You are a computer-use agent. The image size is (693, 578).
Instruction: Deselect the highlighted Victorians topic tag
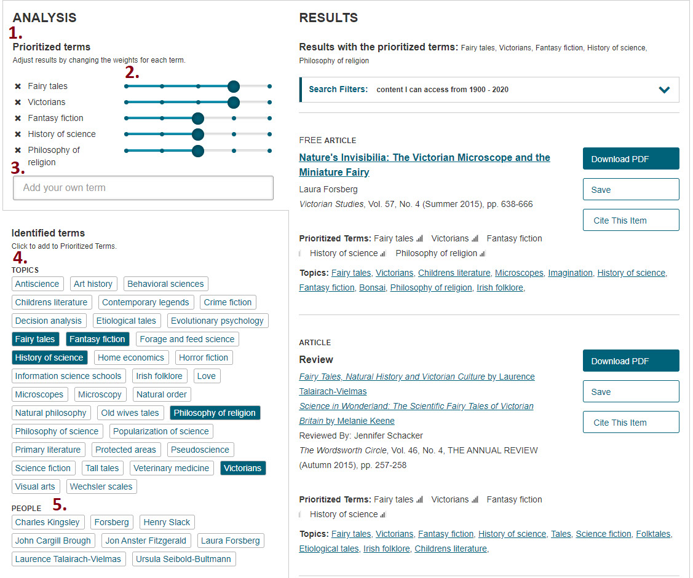click(x=243, y=468)
